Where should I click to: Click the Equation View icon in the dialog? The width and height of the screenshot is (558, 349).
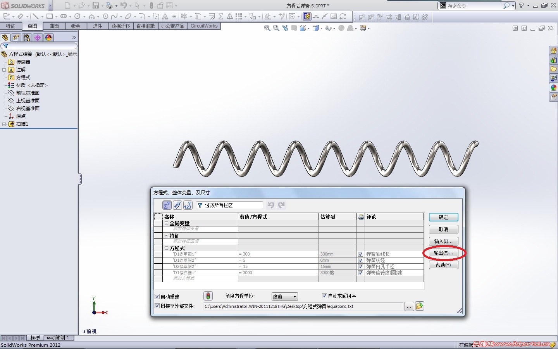point(167,205)
